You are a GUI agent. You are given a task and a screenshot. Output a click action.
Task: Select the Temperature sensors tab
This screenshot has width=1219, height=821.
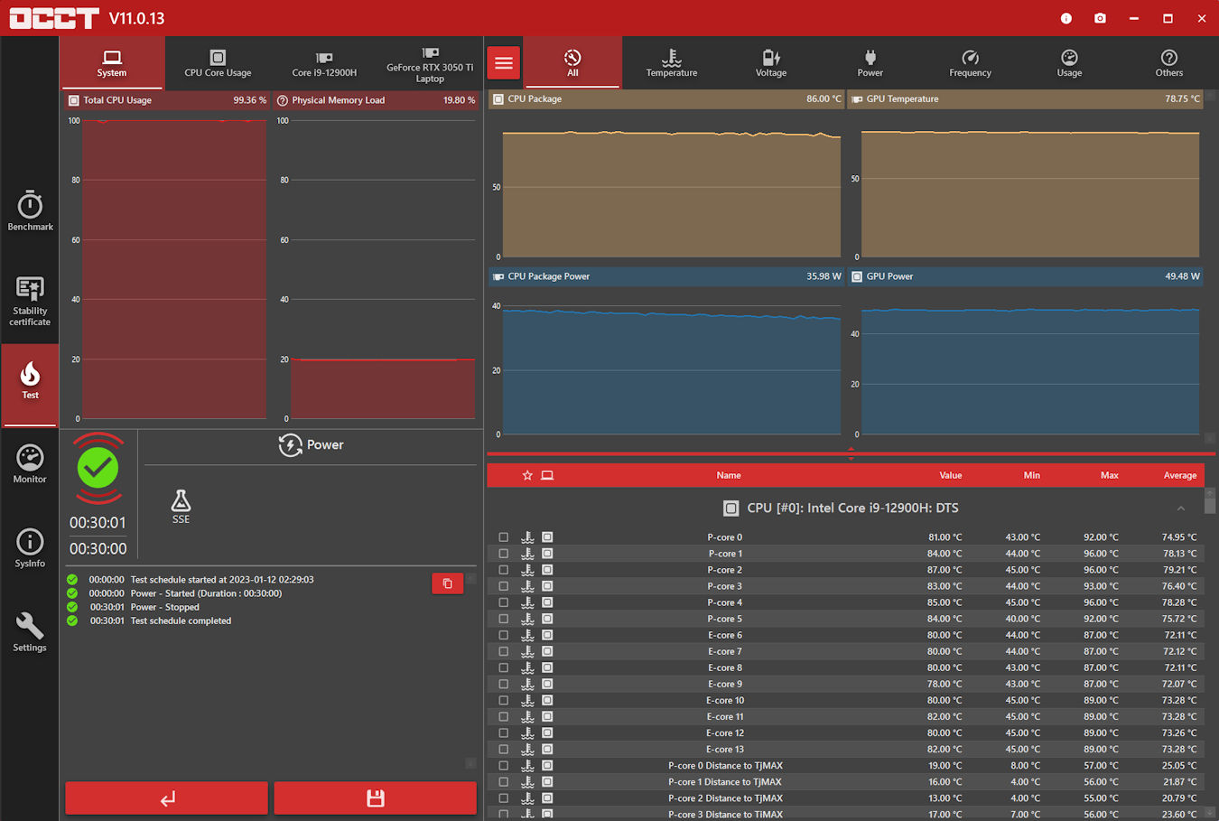[672, 63]
